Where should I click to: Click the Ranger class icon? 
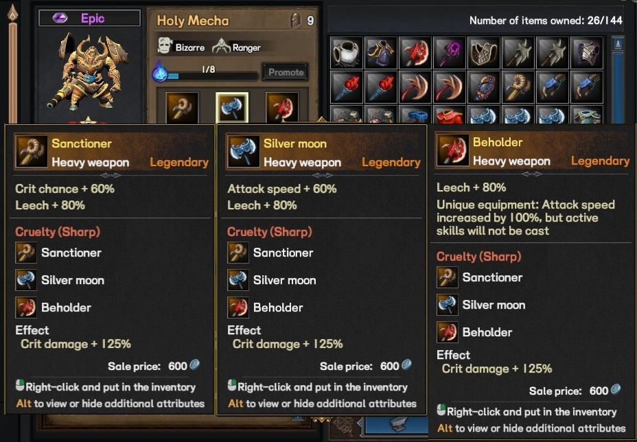[x=221, y=47]
